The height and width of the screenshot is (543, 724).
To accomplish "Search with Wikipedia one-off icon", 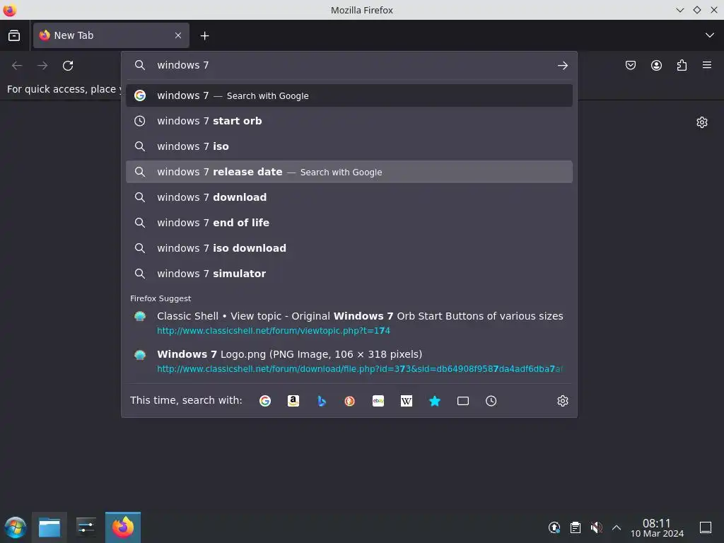I will click(407, 401).
